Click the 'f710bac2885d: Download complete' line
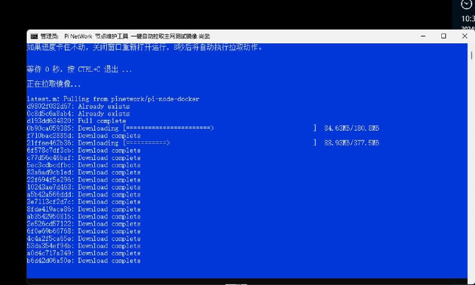The height and width of the screenshot is (285, 475). (83, 136)
